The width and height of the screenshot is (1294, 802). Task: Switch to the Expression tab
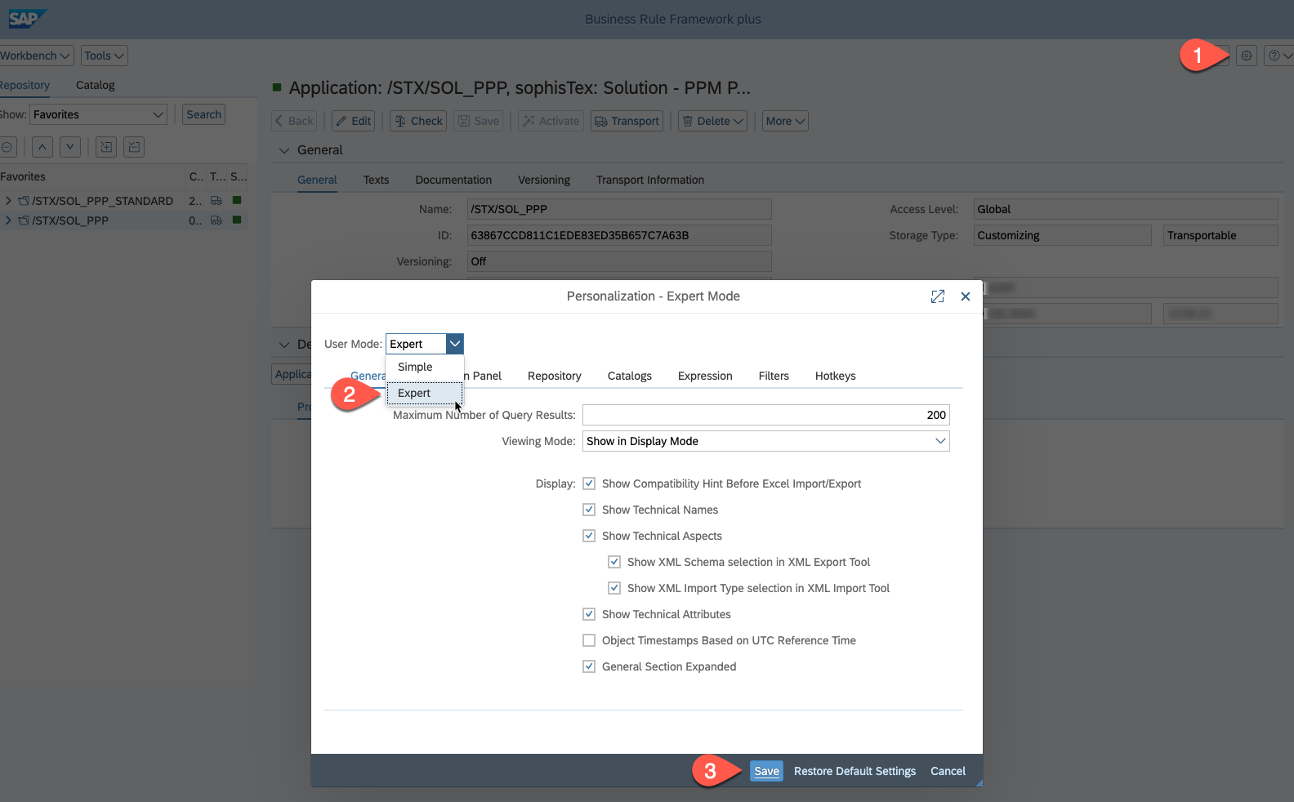click(704, 376)
